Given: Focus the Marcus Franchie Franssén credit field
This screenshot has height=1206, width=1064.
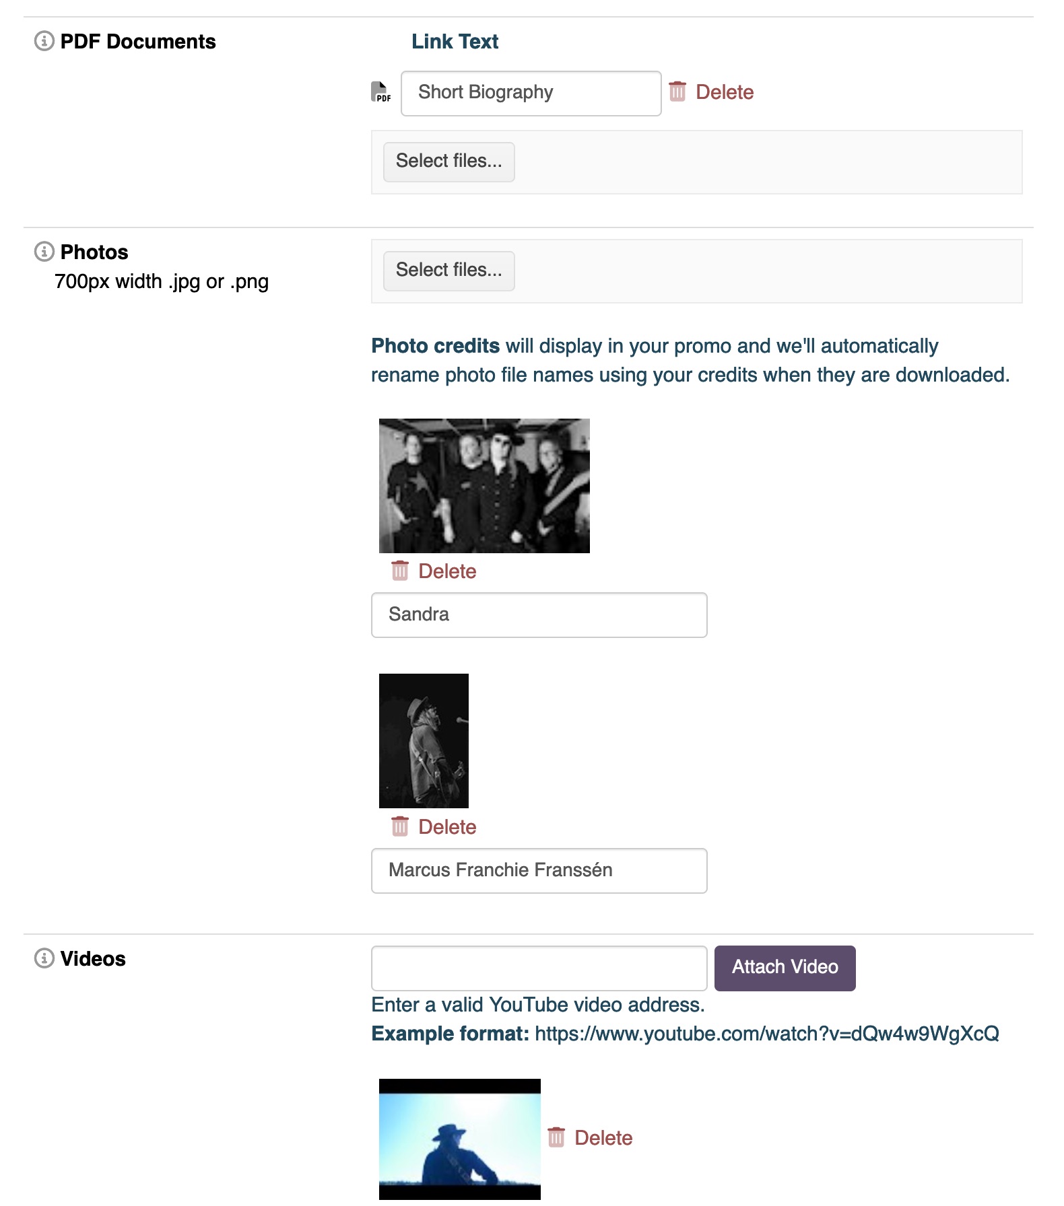Looking at the screenshot, I should pyautogui.click(x=539, y=870).
